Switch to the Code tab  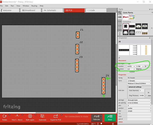coord(96,10)
